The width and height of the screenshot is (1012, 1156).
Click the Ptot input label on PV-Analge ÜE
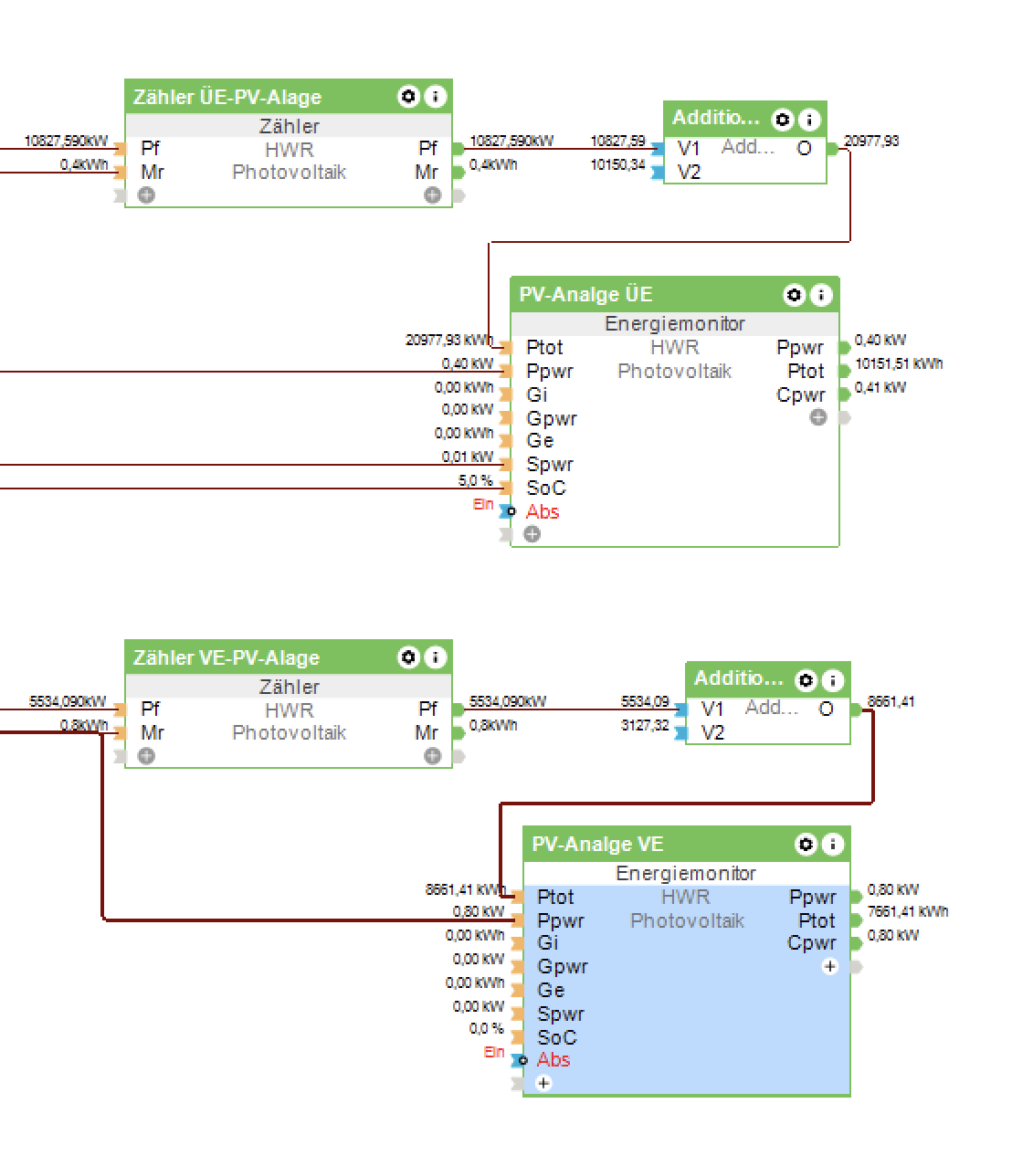coord(544,347)
